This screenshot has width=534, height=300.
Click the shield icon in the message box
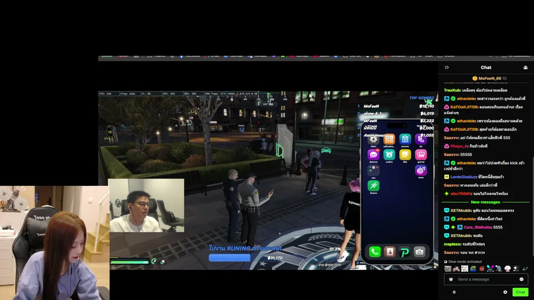coord(451,279)
